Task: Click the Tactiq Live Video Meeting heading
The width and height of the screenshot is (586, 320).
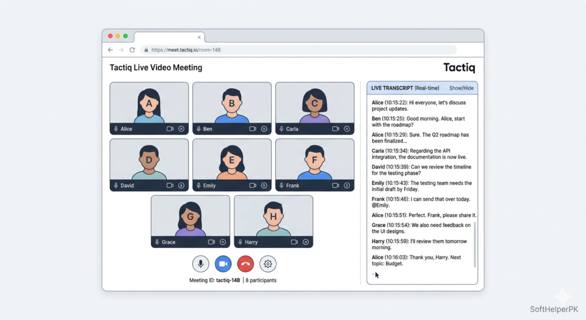Action: [x=156, y=68]
